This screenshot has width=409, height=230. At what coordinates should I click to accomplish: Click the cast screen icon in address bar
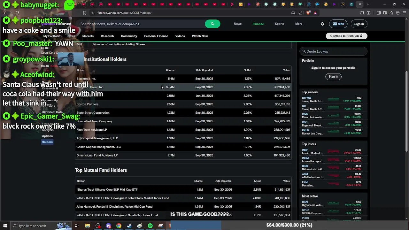click(x=293, y=13)
